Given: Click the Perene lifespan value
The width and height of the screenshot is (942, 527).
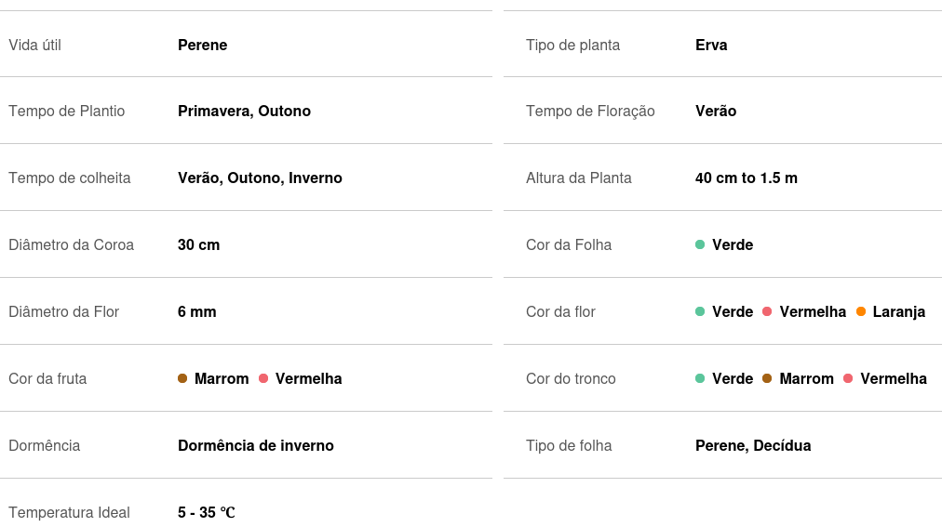Looking at the screenshot, I should coord(202,45).
